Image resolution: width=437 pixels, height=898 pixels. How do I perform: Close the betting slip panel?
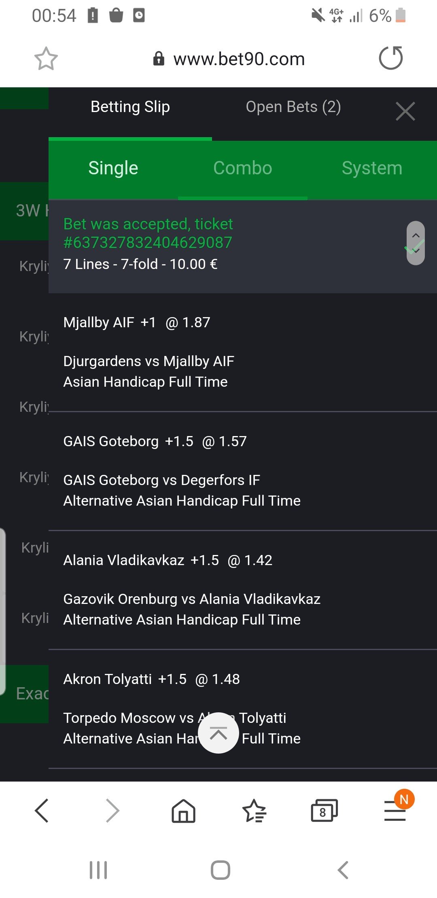[x=405, y=112]
